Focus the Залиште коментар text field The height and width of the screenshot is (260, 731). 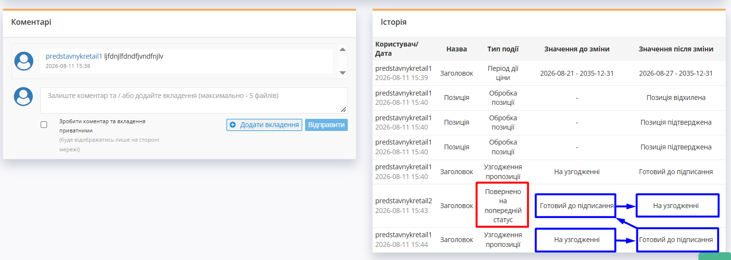click(194, 100)
